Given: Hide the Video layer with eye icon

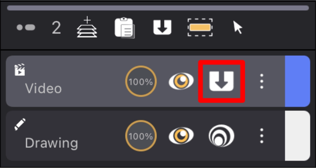Looking at the screenshot, I should point(181,81).
